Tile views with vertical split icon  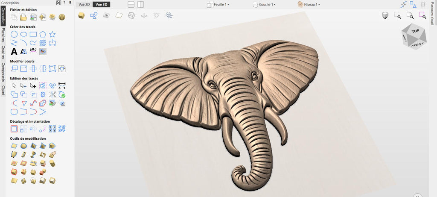click(140, 4)
